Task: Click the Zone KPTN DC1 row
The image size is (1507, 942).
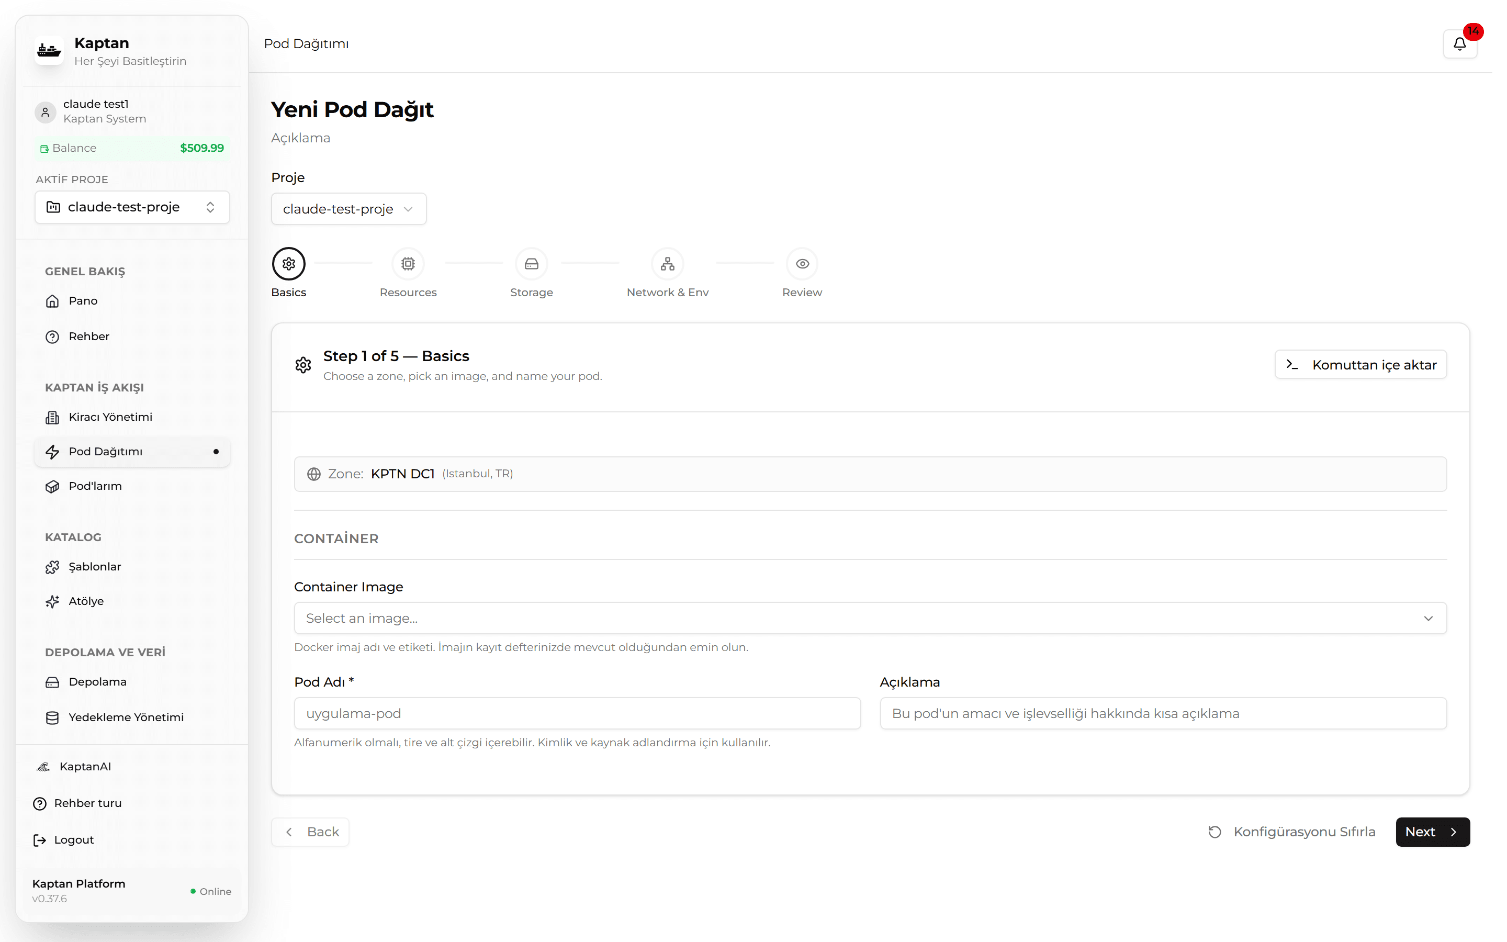Action: point(870,474)
